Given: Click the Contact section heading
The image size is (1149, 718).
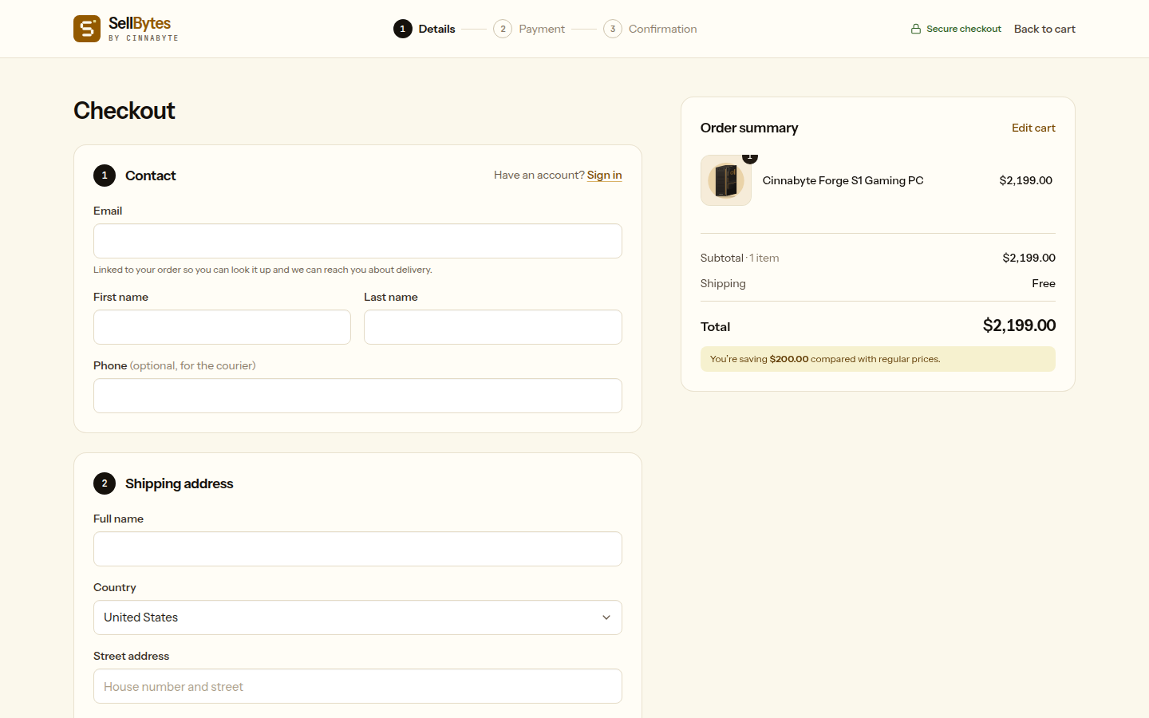Looking at the screenshot, I should click(150, 176).
